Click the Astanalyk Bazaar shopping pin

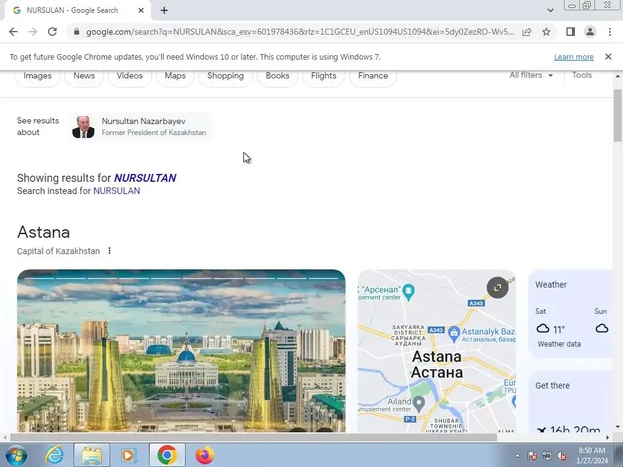tap(454, 334)
